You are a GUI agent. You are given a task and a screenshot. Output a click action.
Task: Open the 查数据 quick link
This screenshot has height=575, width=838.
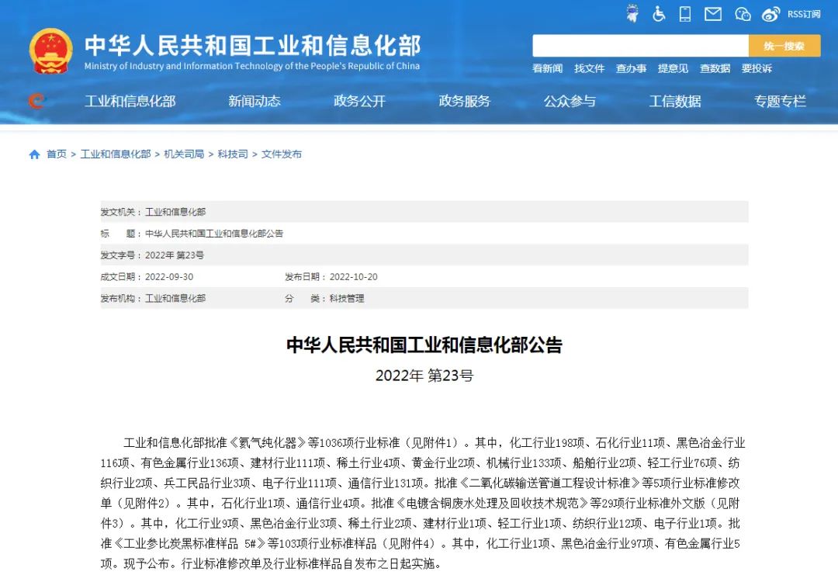pos(715,68)
